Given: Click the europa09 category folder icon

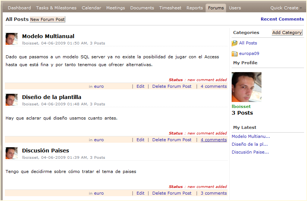Looking at the screenshot, I should click(x=234, y=54).
